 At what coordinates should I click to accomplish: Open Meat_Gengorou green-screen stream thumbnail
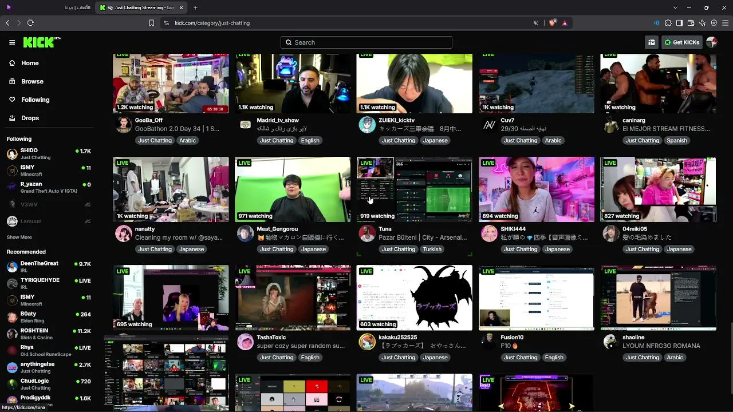293,189
